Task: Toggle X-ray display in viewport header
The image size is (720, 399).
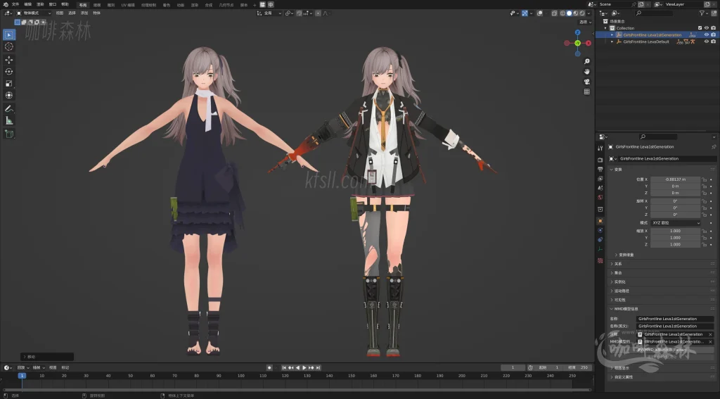Action: coord(554,13)
